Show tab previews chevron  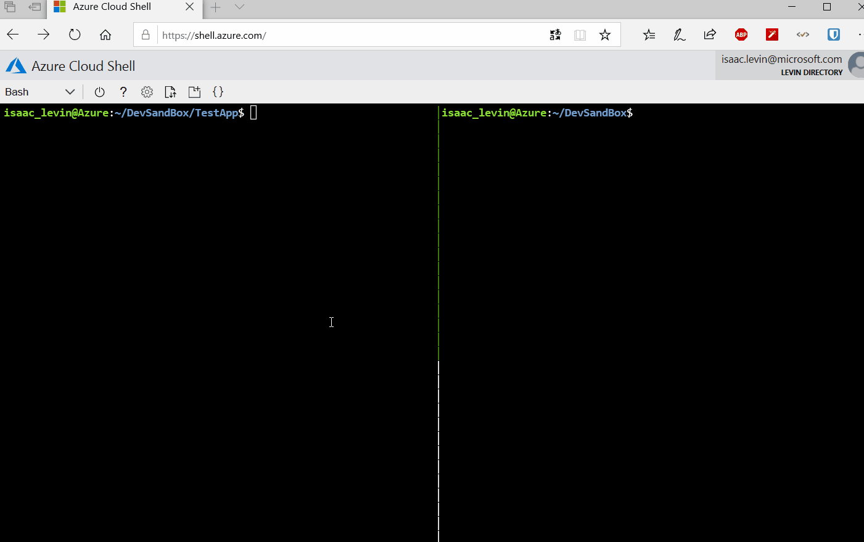tap(240, 7)
